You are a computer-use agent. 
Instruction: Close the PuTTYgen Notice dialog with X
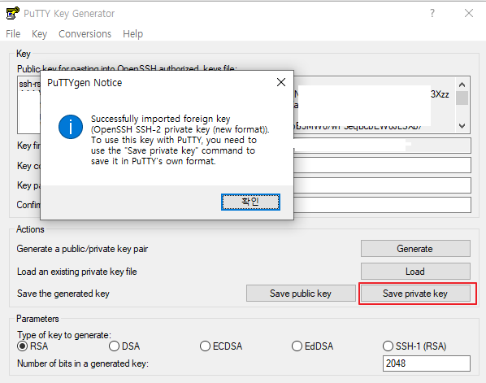tap(281, 82)
